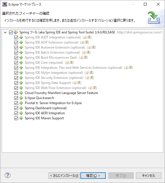The height and width of the screenshot is (183, 165).
Task: Click the キャンセル button
Action: [149, 175]
